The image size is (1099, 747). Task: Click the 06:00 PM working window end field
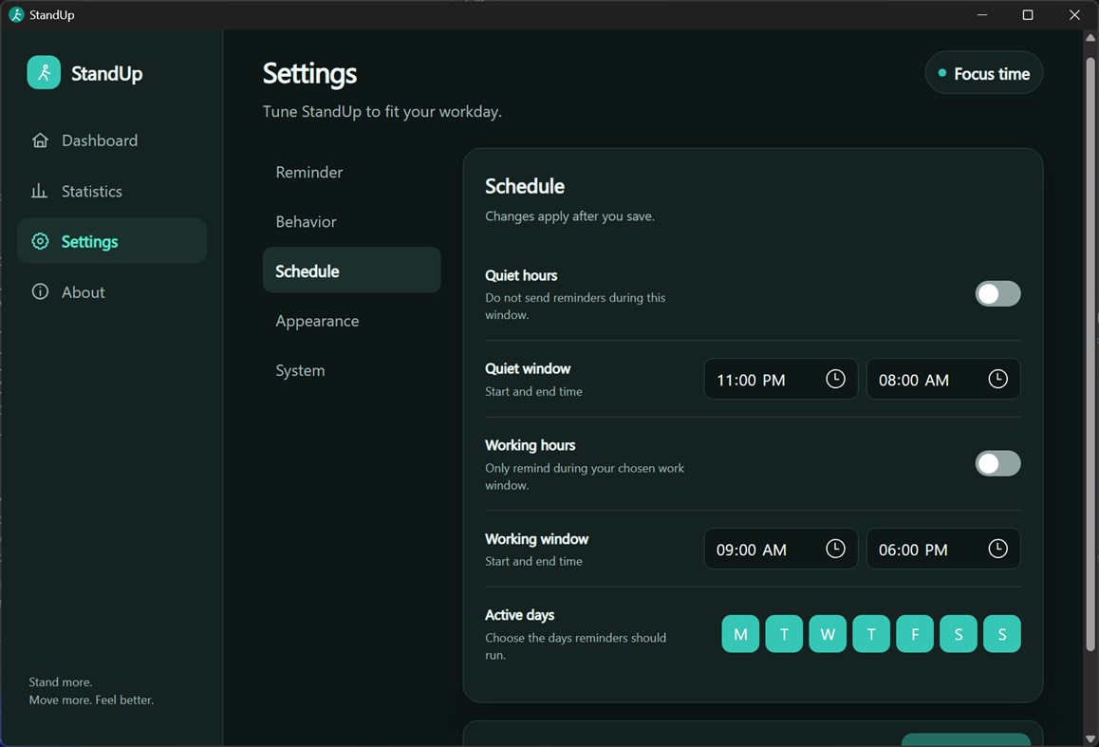tap(943, 549)
